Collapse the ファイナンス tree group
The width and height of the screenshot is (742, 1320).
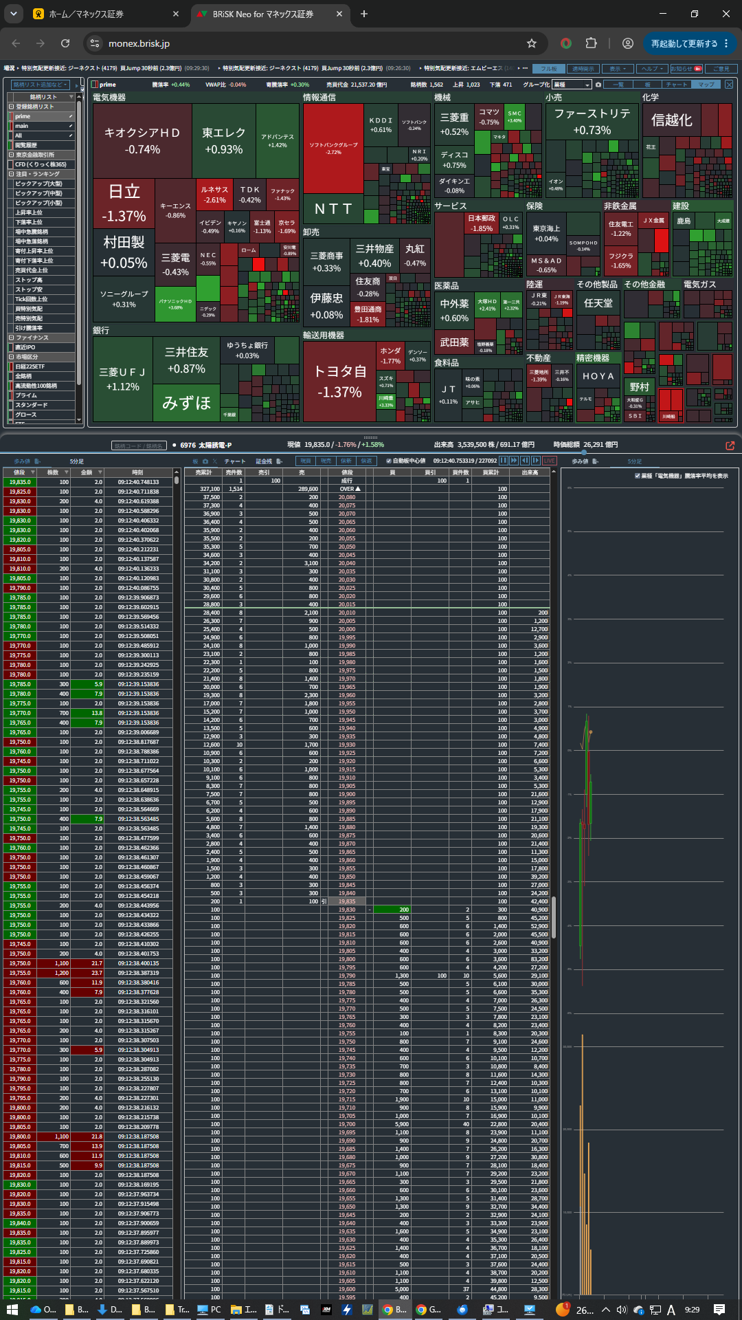tap(11, 338)
